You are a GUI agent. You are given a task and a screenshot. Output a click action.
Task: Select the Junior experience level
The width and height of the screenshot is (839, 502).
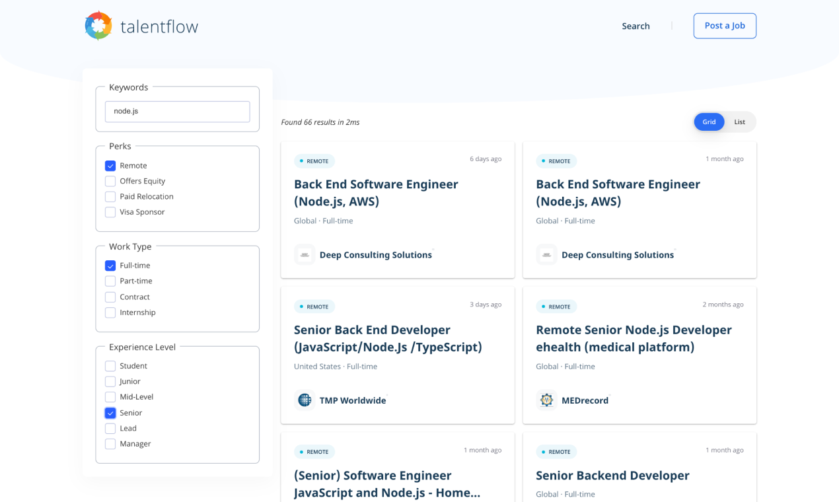click(110, 381)
